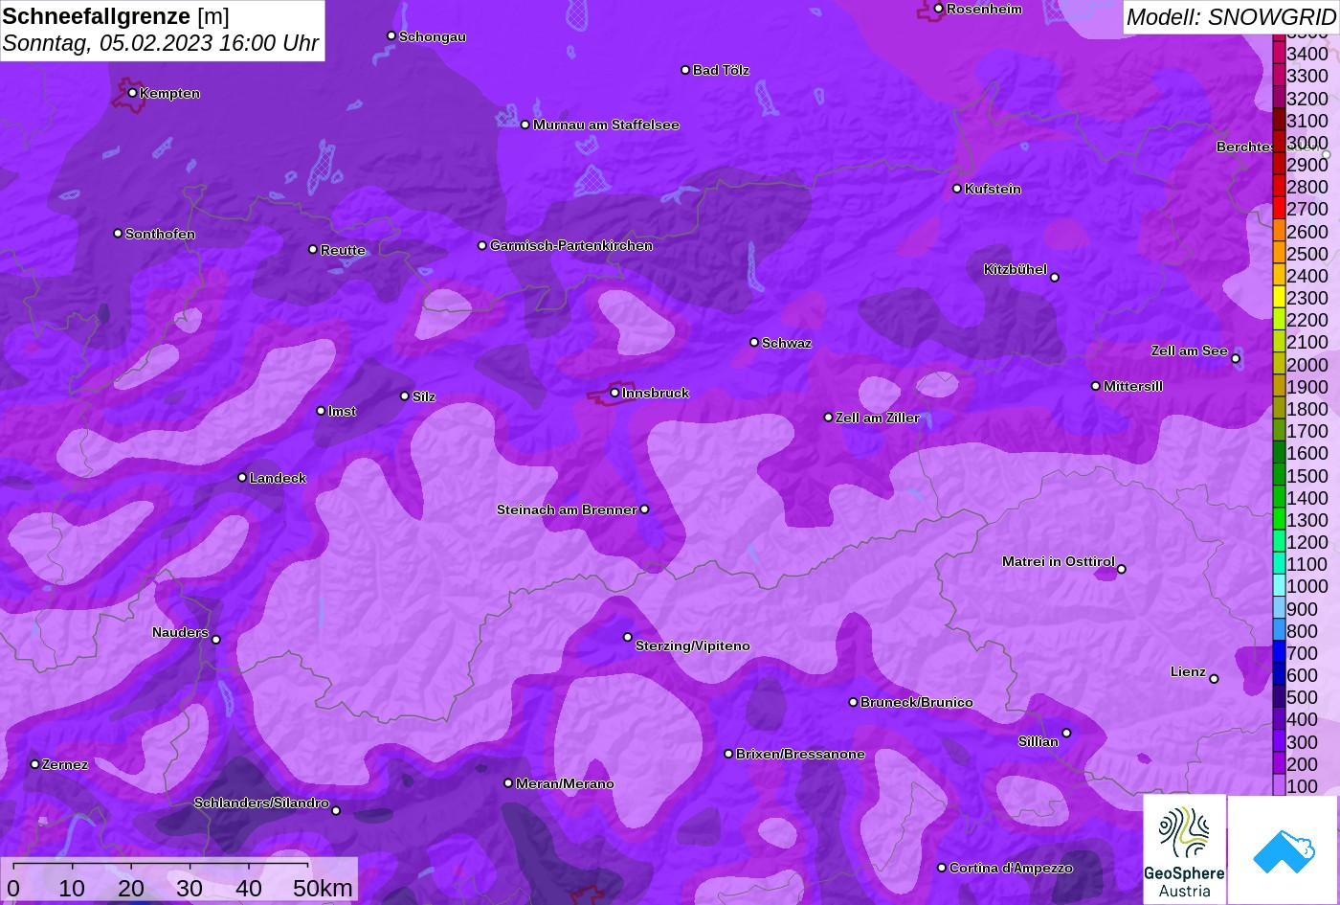Screen dimensions: 1340x905
Task: Click the bright yellow legend color swatch
Action: pyautogui.click(x=1279, y=298)
